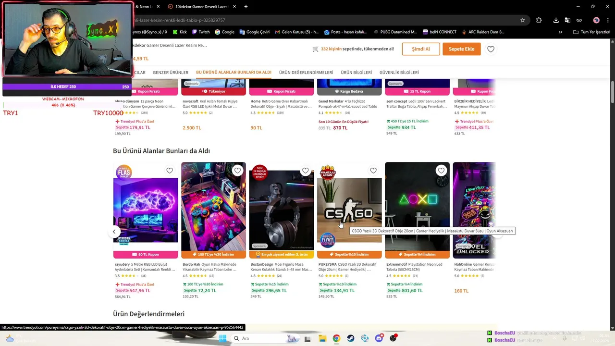The image size is (615, 346).
Task: Open OBS Studio from the taskbar
Action: click(394, 338)
